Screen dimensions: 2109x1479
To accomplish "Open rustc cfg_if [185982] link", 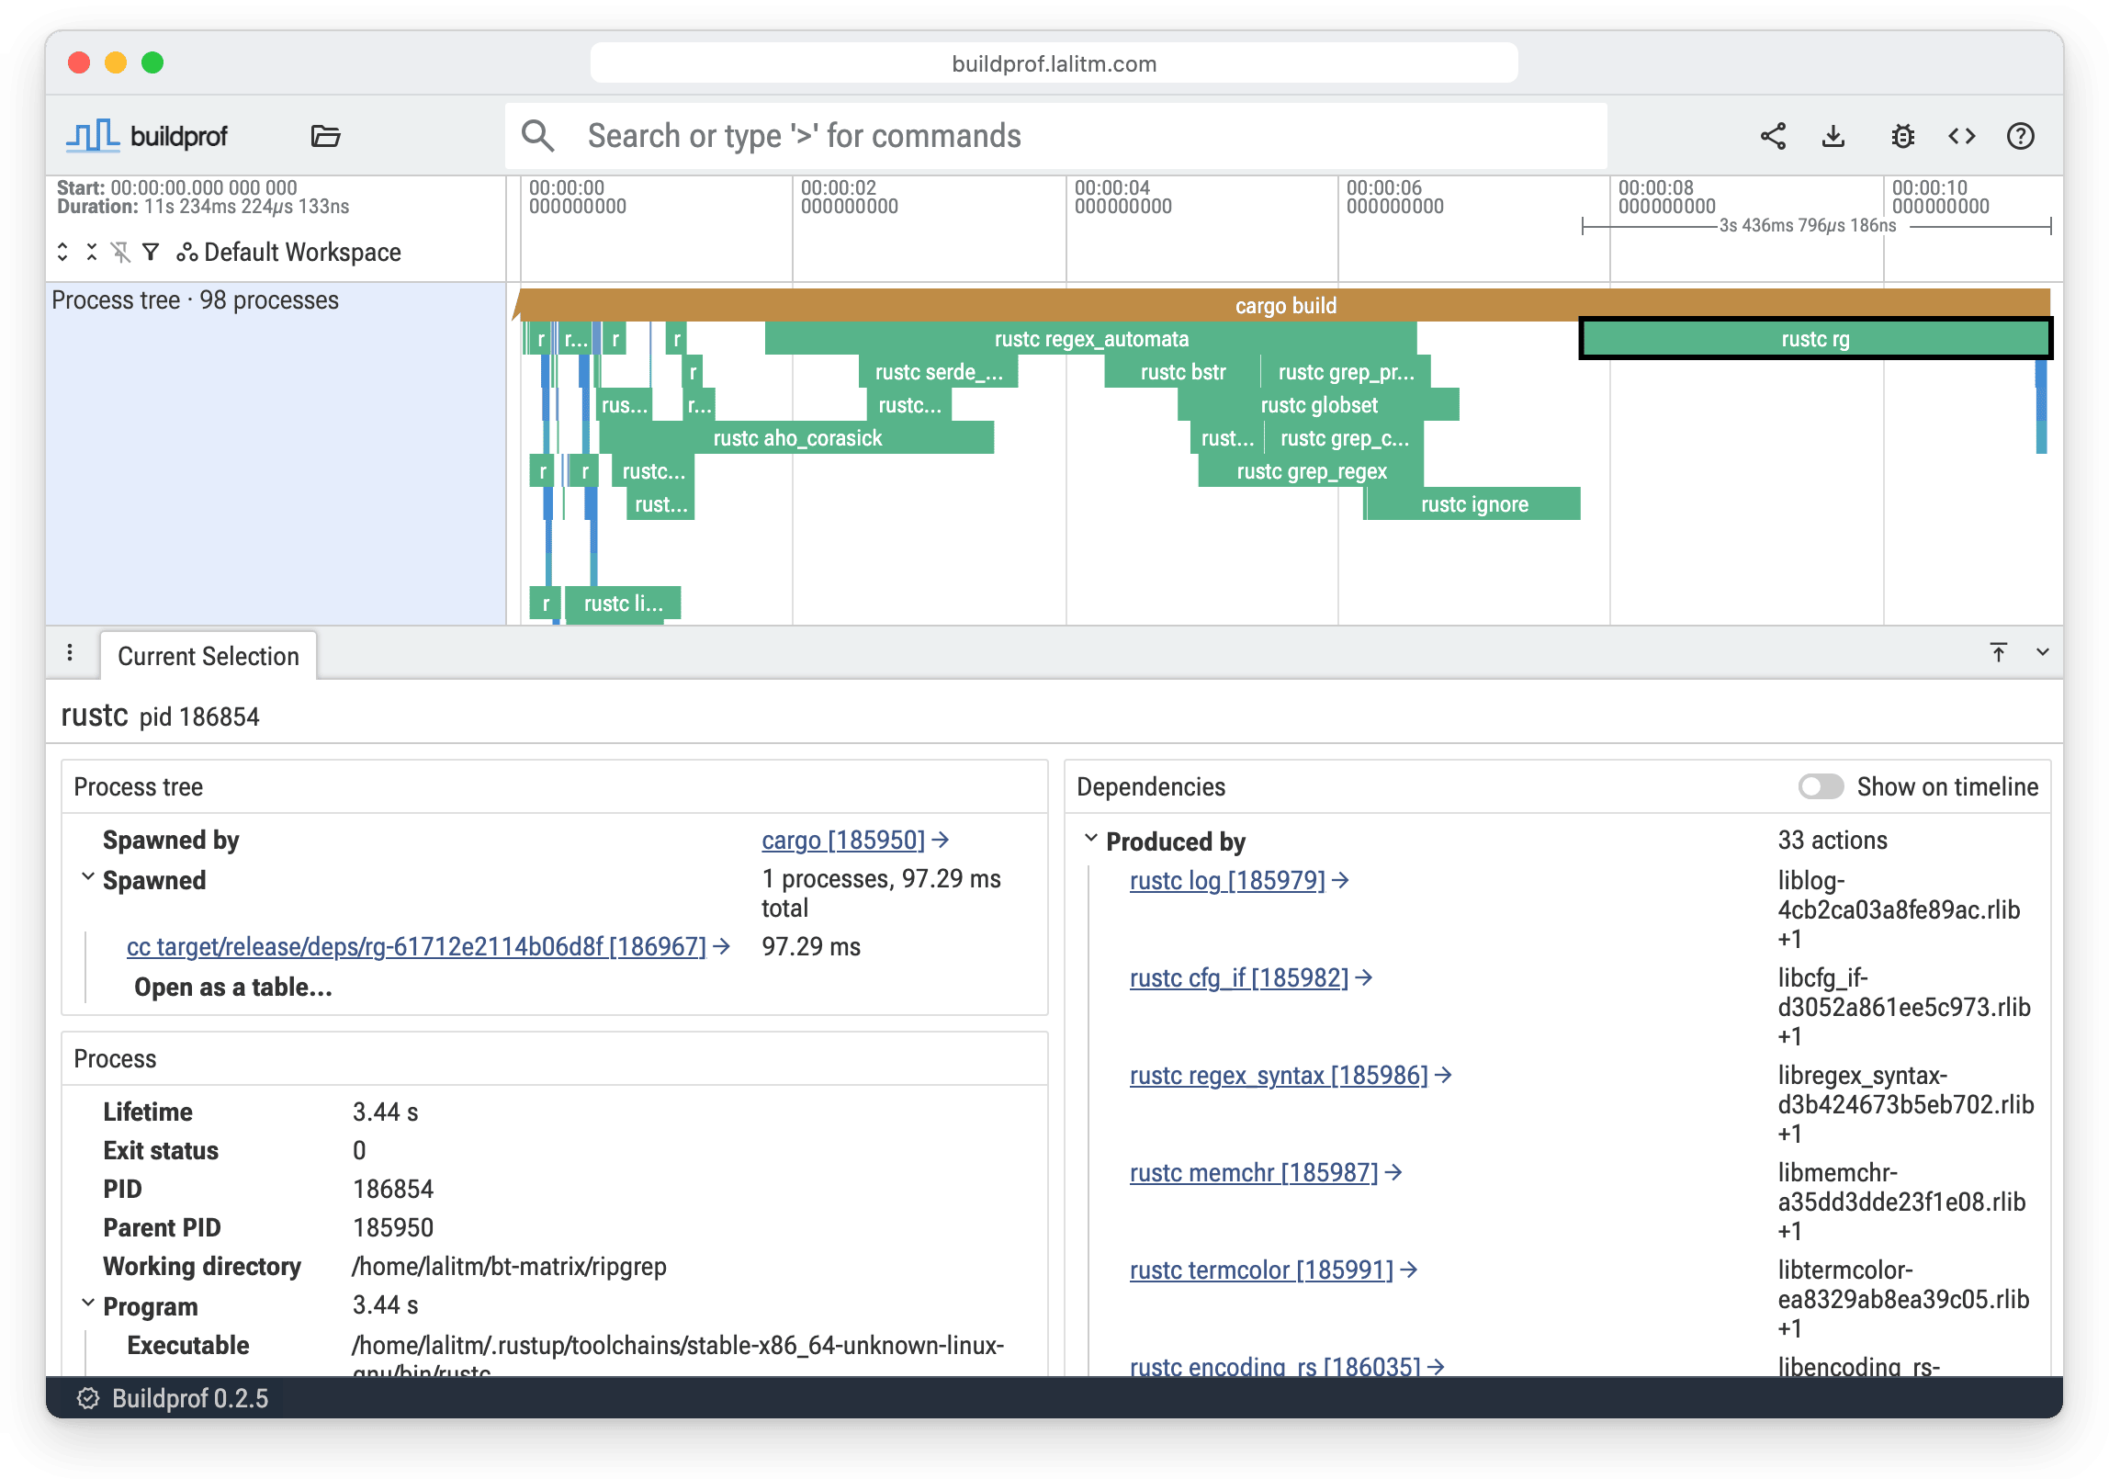I will click(x=1239, y=977).
